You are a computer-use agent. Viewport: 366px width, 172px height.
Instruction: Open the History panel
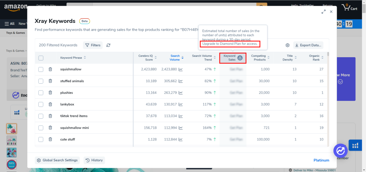click(x=94, y=160)
